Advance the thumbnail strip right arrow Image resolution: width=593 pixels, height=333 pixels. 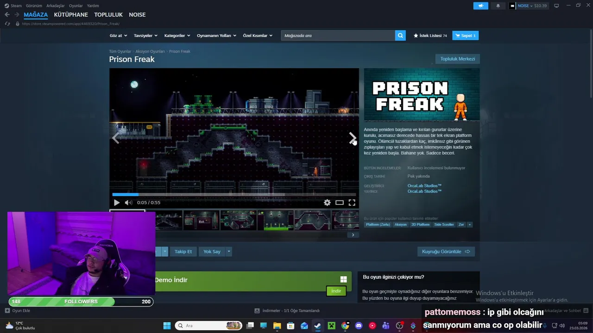tap(353, 235)
